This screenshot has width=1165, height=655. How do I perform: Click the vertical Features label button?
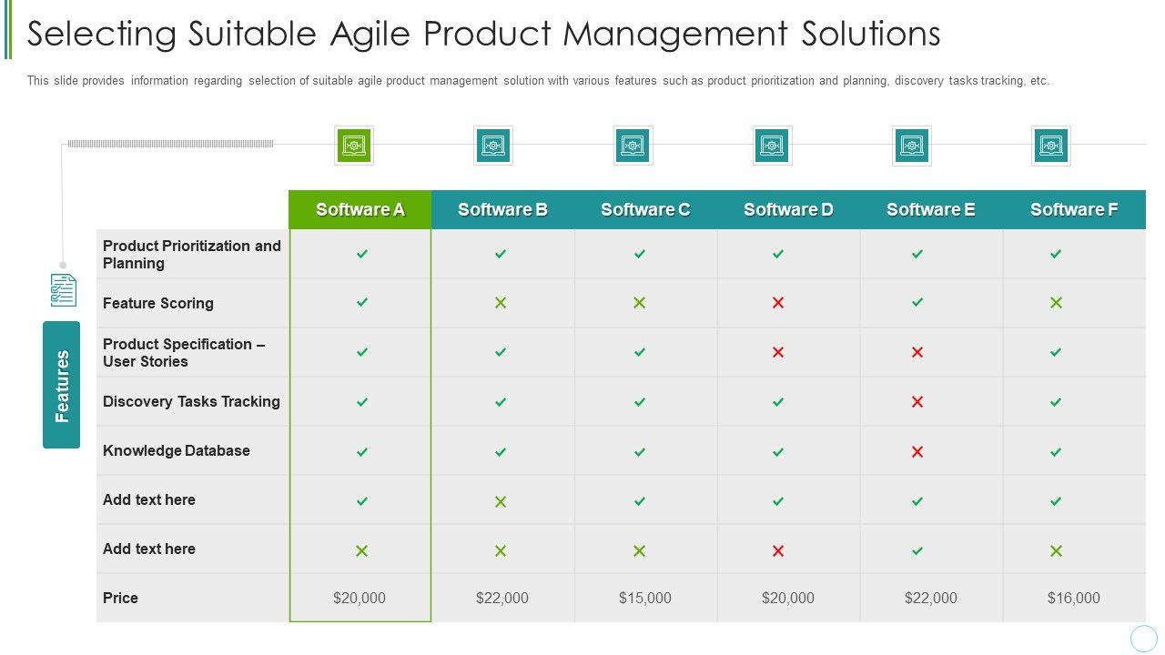pos(61,385)
